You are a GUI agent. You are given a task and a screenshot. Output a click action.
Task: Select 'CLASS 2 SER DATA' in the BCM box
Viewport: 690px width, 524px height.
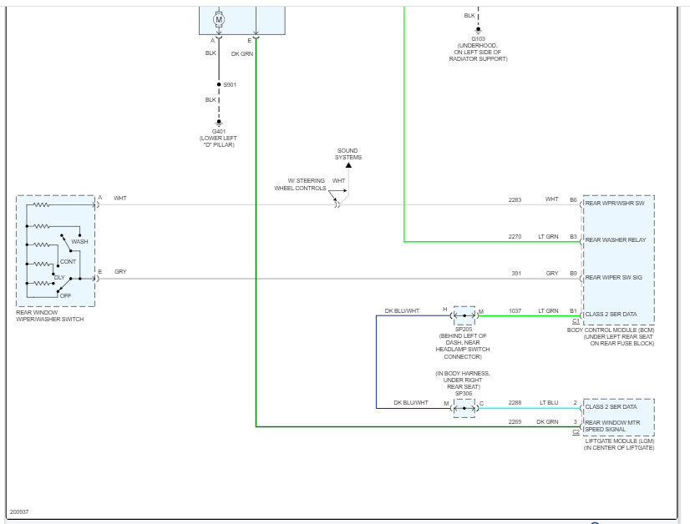(611, 315)
